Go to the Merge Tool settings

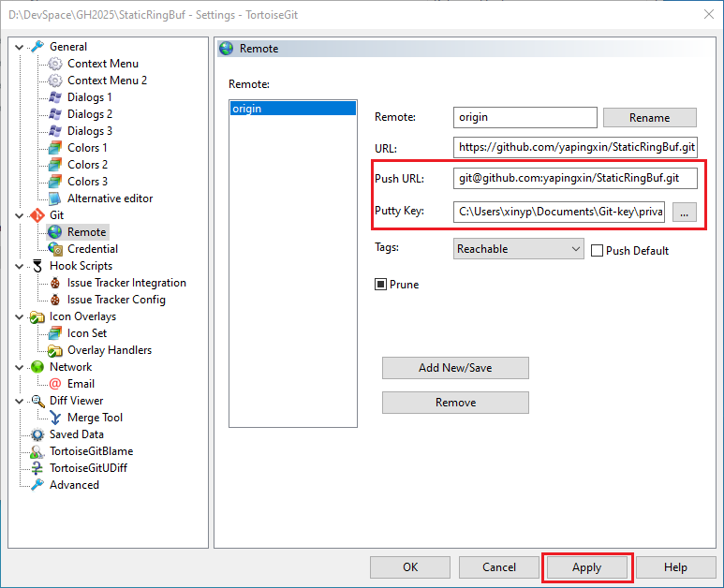coord(95,418)
